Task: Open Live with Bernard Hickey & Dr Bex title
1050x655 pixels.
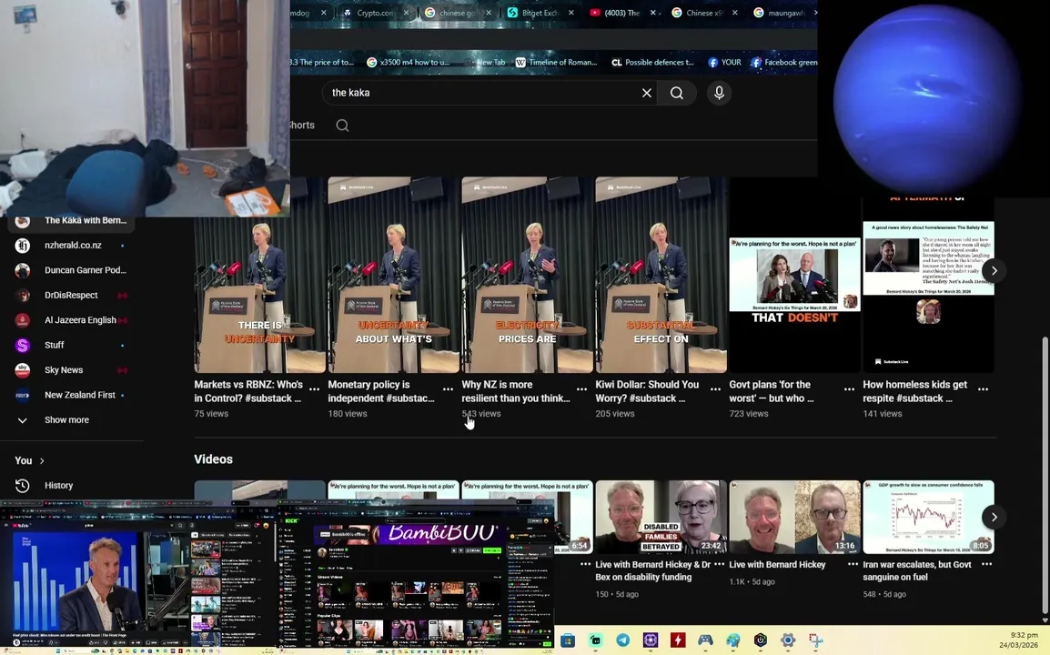Action: coord(651,570)
